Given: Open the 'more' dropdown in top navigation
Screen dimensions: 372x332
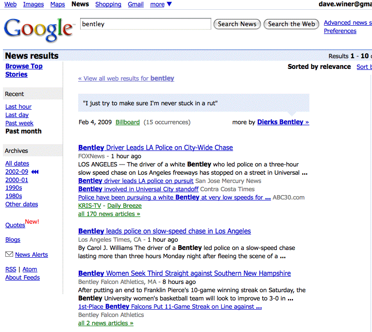Looking at the screenshot, I should (161, 4).
